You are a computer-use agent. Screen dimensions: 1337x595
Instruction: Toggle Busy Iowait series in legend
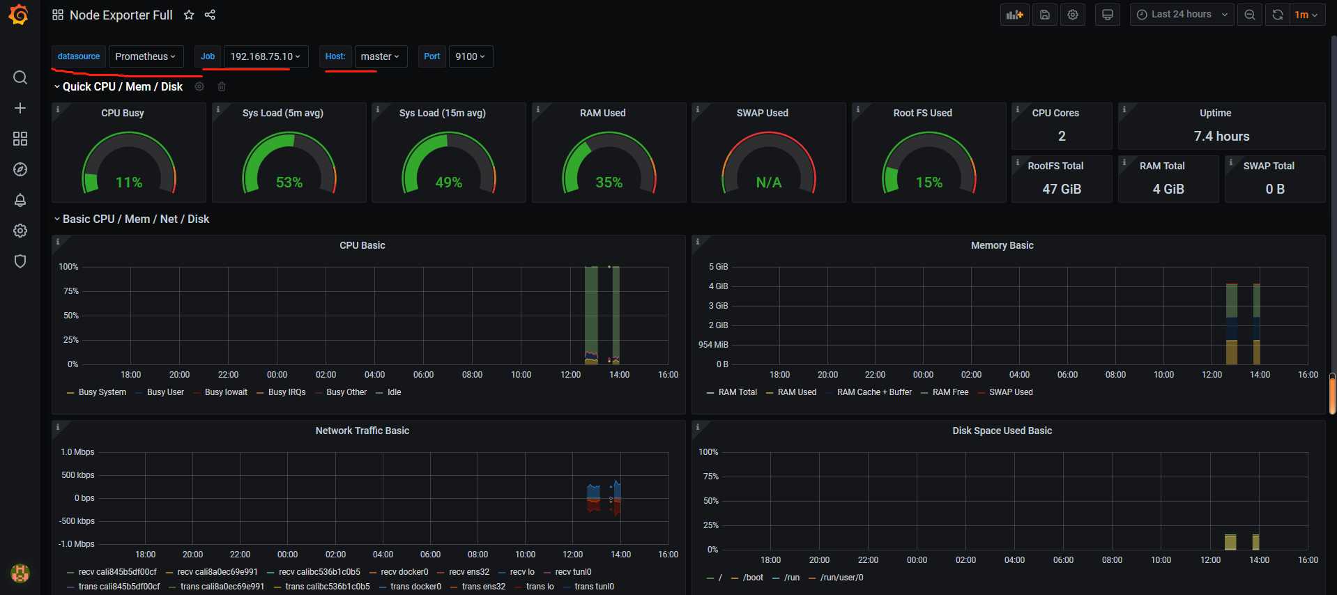click(x=226, y=392)
